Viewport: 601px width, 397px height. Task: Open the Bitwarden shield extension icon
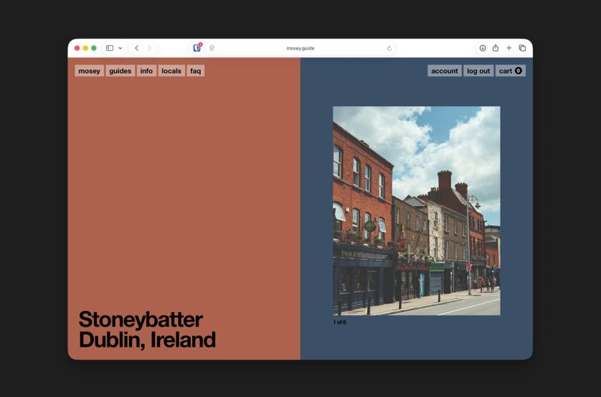pos(197,47)
